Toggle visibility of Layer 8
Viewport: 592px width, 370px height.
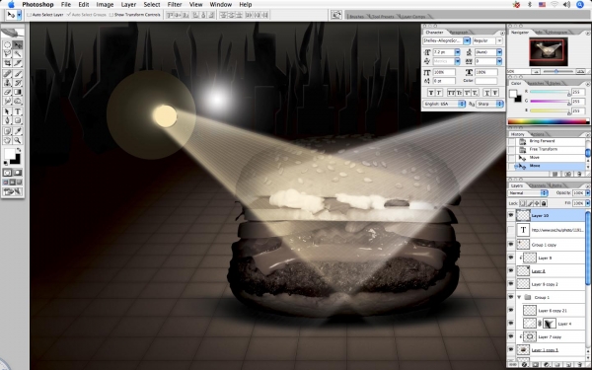click(x=511, y=270)
